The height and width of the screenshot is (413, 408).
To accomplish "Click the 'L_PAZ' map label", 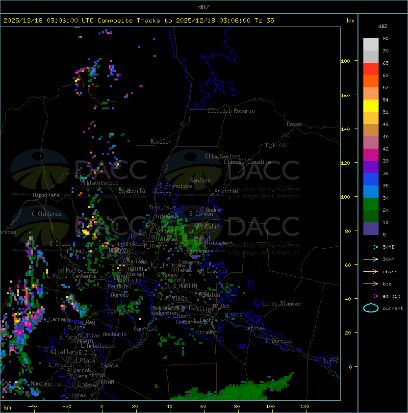I will 331,361.
